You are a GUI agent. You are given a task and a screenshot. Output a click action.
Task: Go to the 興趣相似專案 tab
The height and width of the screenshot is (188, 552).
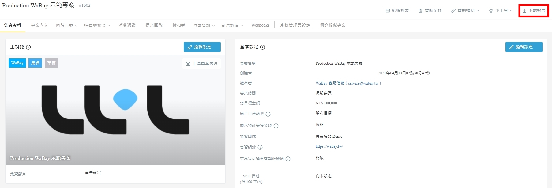pos(333,25)
